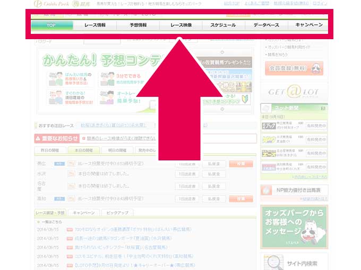Click 有料発売中 for the 帯広 newspaper row
The height and width of the screenshot is (270, 361).
tap(316, 126)
